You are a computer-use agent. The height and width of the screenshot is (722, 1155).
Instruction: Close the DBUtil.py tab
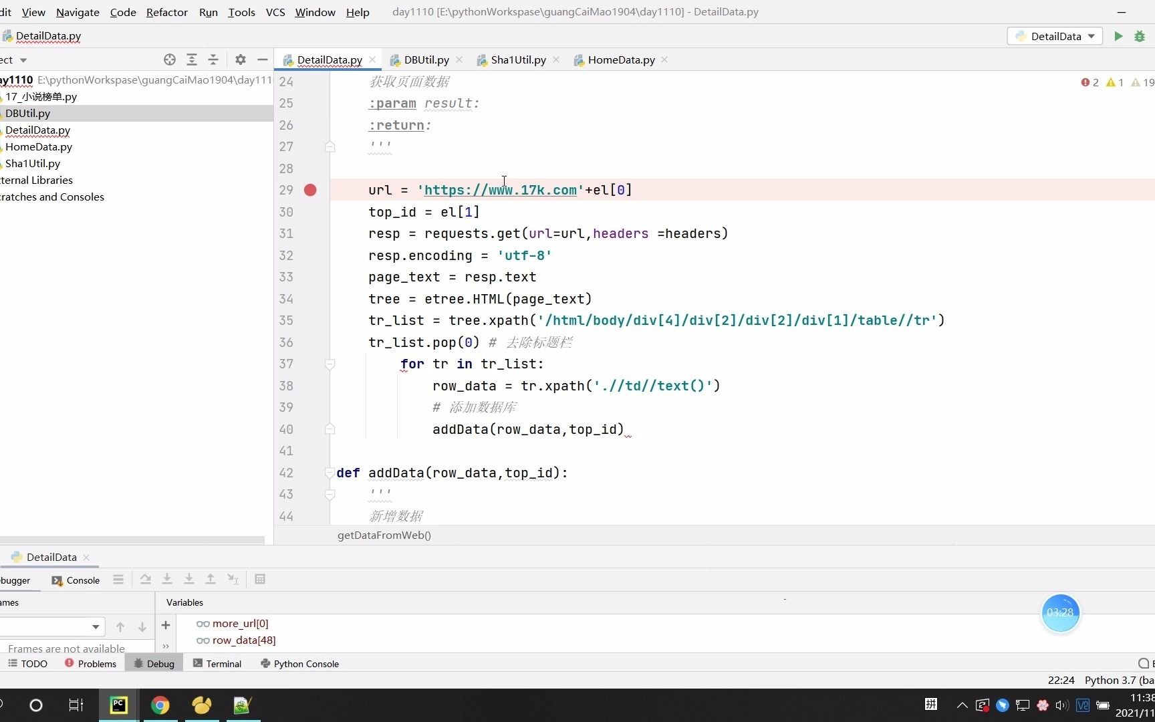pyautogui.click(x=459, y=59)
